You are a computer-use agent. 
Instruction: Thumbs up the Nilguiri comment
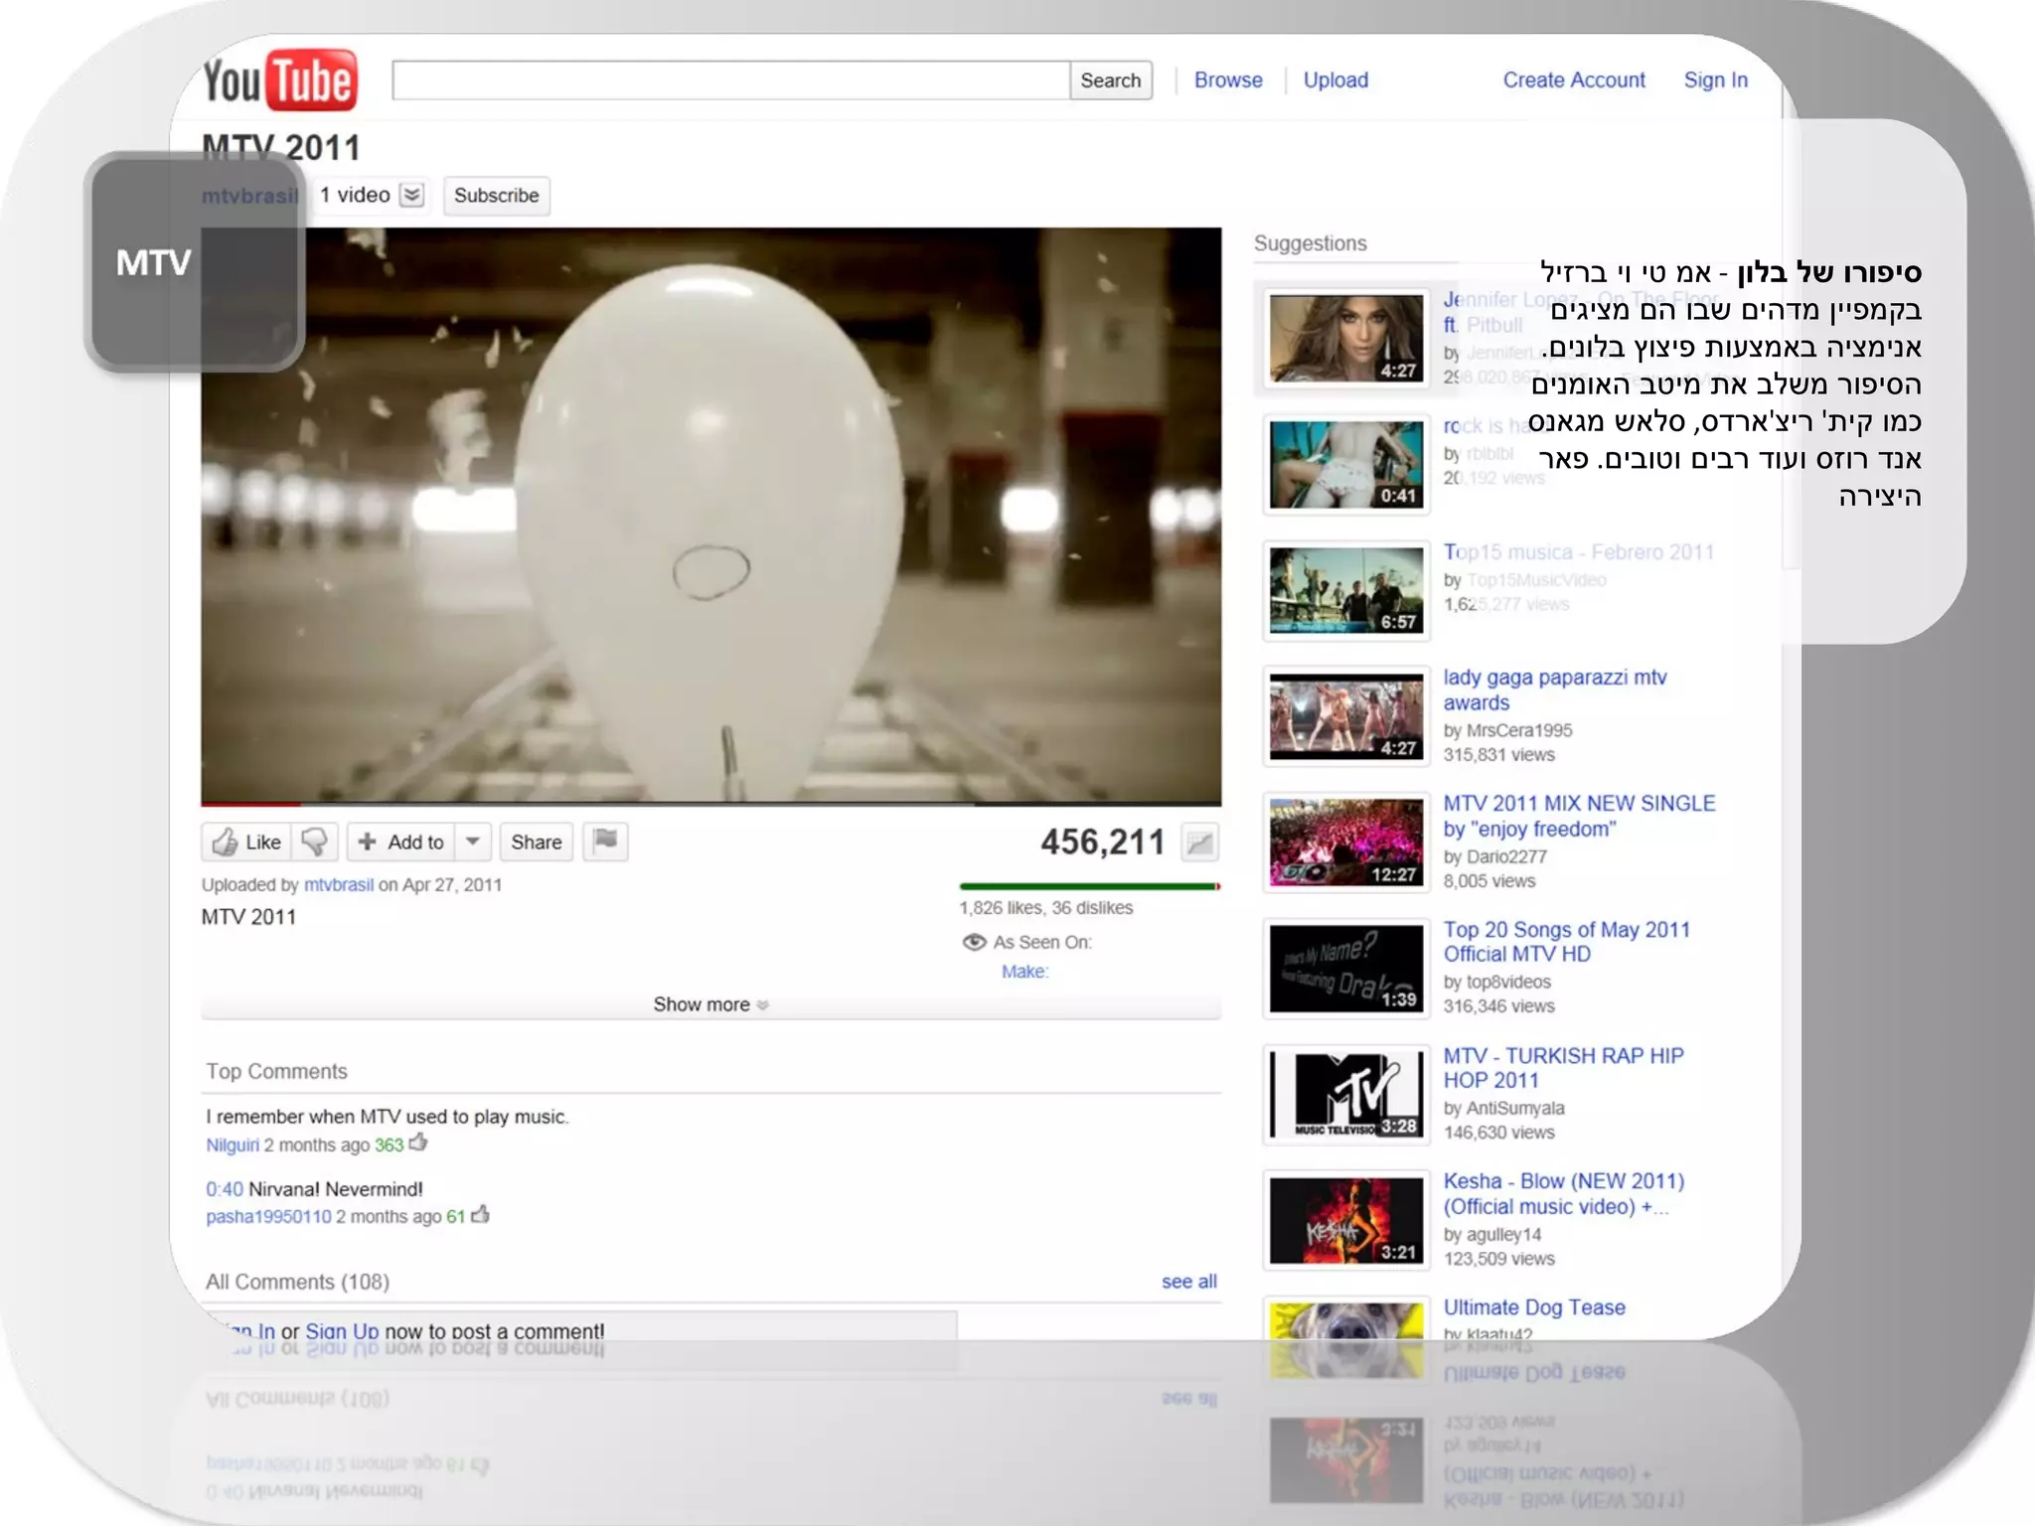point(418,1143)
